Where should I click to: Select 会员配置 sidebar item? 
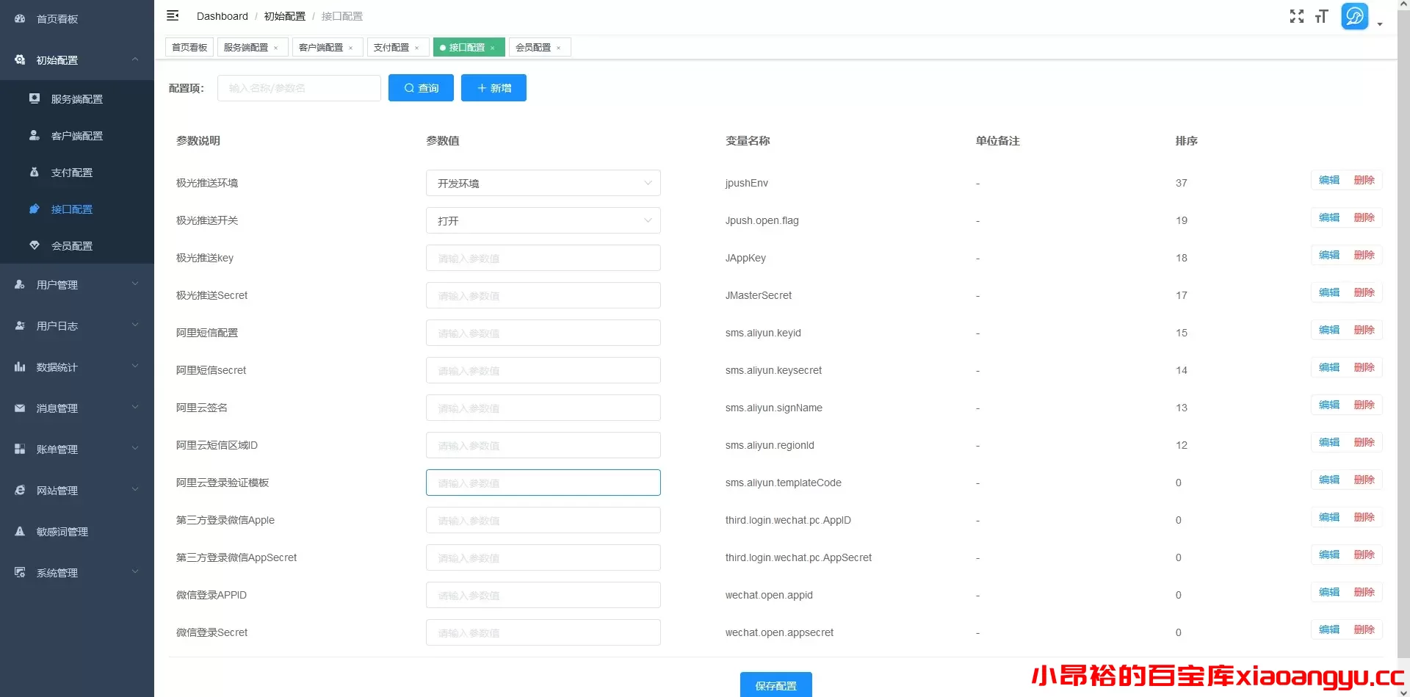pos(72,246)
